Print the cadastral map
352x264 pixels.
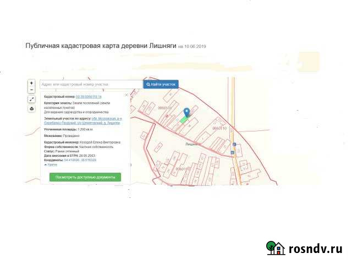coord(32,109)
